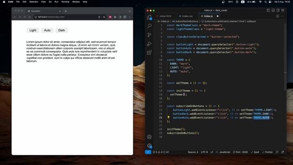Open a new browser tab
Viewport: 293px width, 165px height.
(x=66, y=11)
